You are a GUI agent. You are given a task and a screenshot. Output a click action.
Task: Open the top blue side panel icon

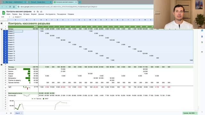pyautogui.click(x=202, y=31)
